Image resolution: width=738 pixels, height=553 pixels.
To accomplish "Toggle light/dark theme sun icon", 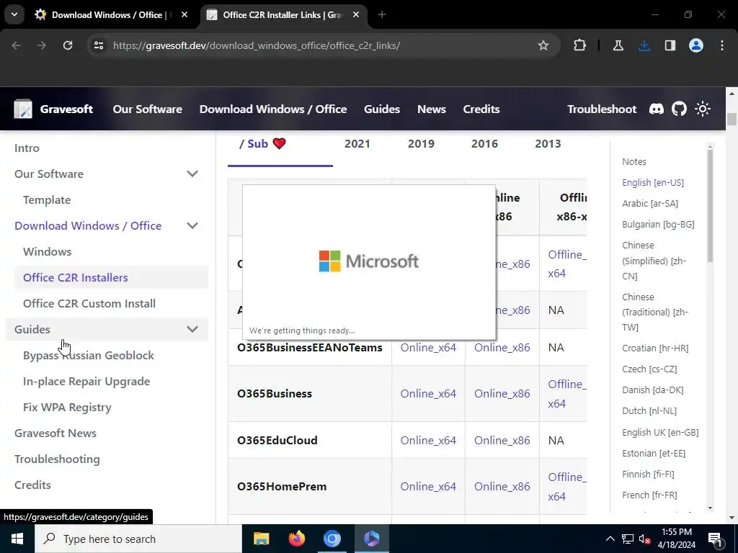I will tap(702, 109).
